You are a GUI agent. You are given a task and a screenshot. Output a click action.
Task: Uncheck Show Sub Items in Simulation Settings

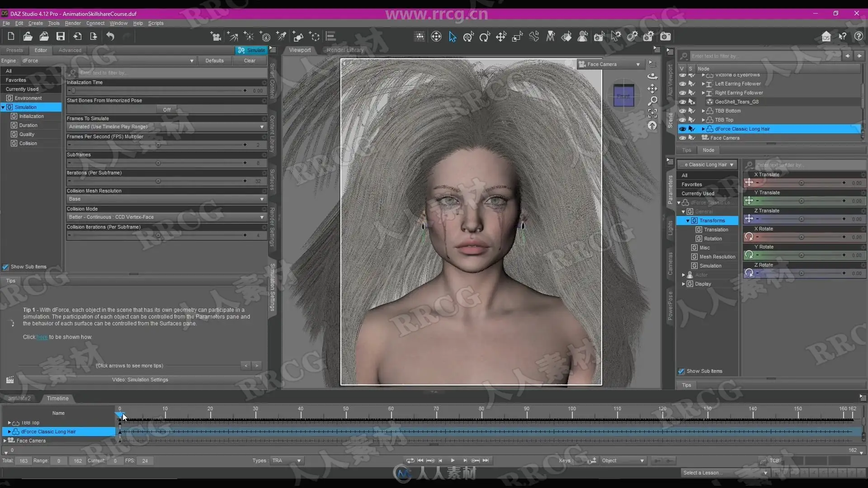5,267
